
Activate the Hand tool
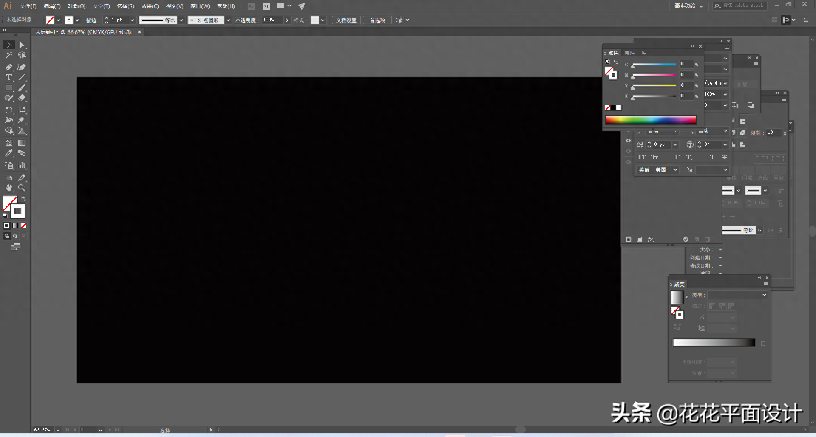8,188
